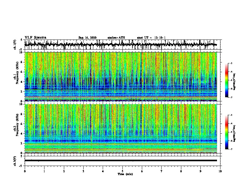Click the ch.2 "Frequency (kHz)" axis label

(17, 125)
